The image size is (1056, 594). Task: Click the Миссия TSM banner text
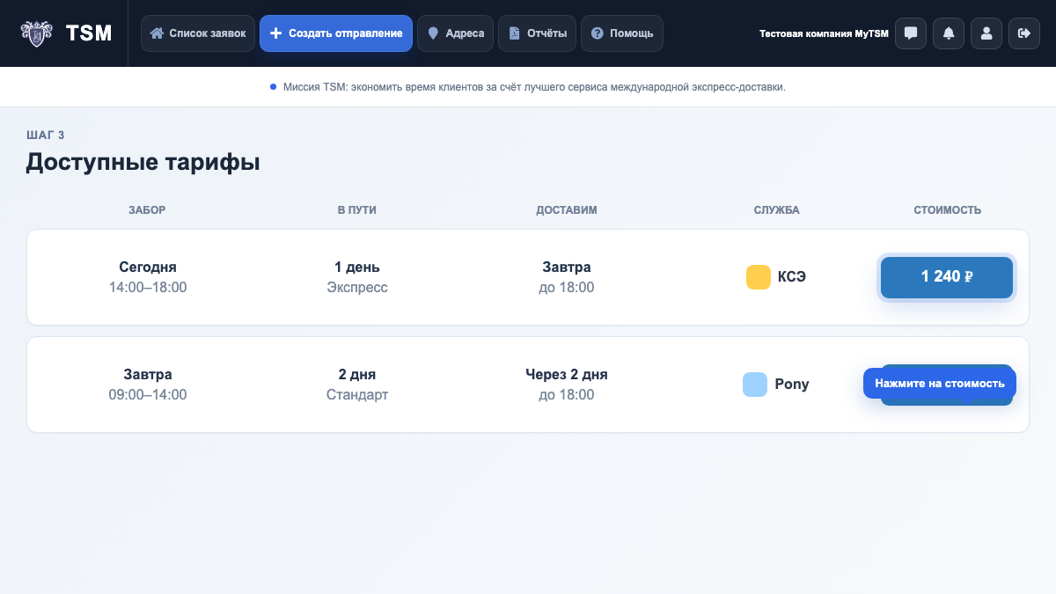coord(534,87)
